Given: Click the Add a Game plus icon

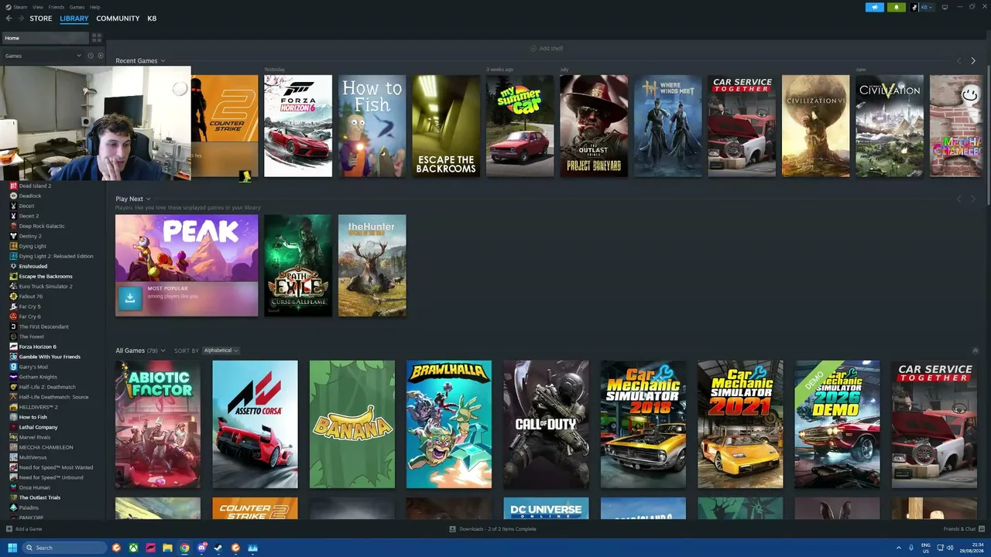Looking at the screenshot, I should click(x=9, y=529).
